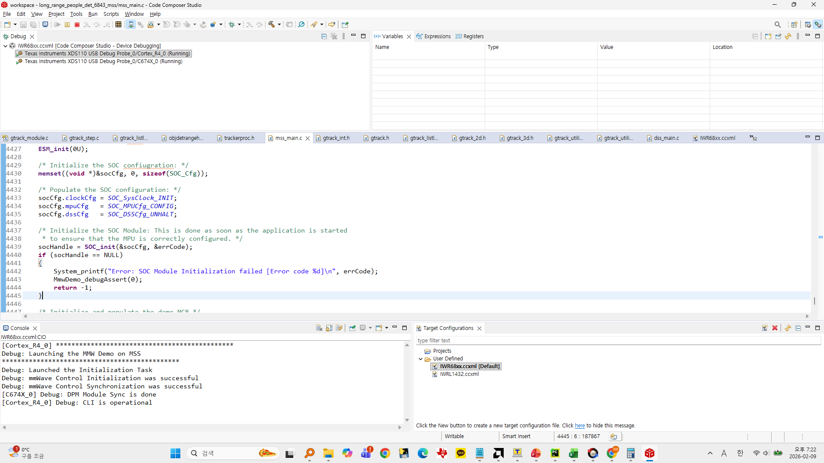Image resolution: width=824 pixels, height=463 pixels.
Task: Open the hidden editor tabs overflow list
Action: click(x=754, y=138)
